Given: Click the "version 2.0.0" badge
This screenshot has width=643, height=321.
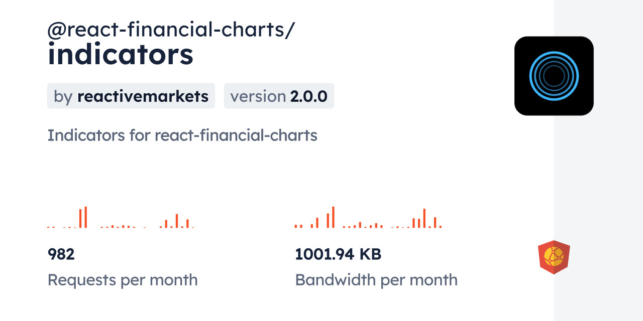Looking at the screenshot, I should [x=279, y=96].
